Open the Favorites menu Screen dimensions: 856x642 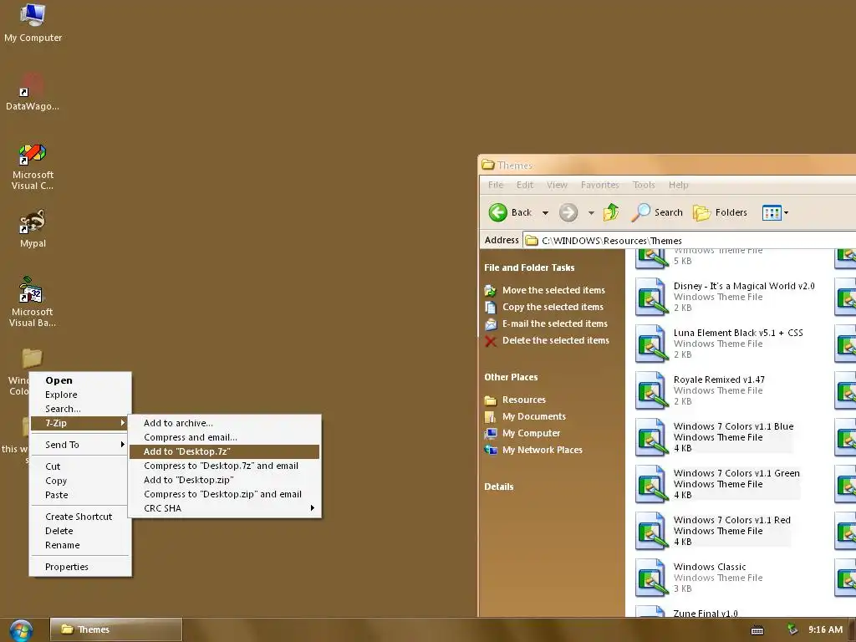[x=600, y=185]
